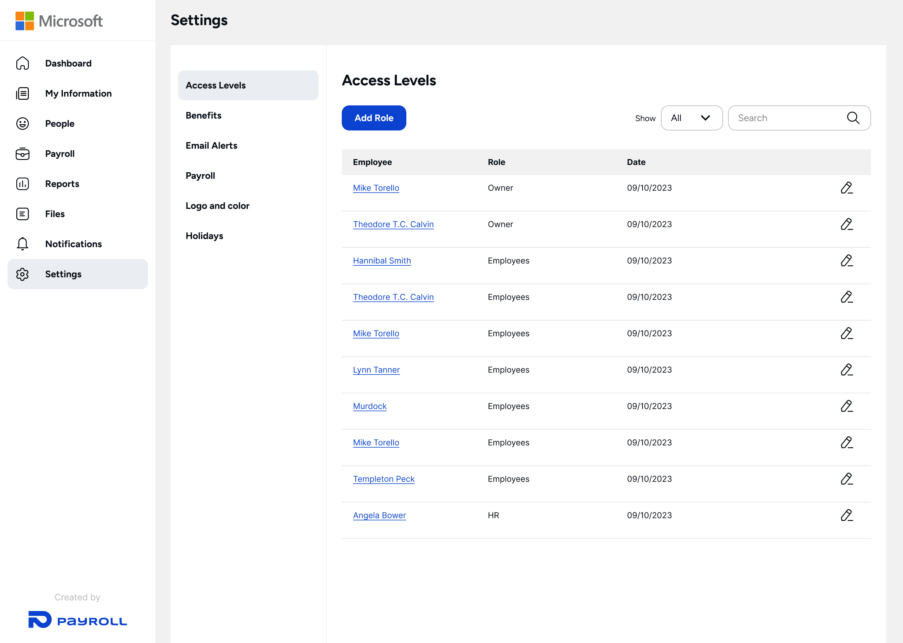Open the Murdock employee link
903x643 pixels.
370,406
